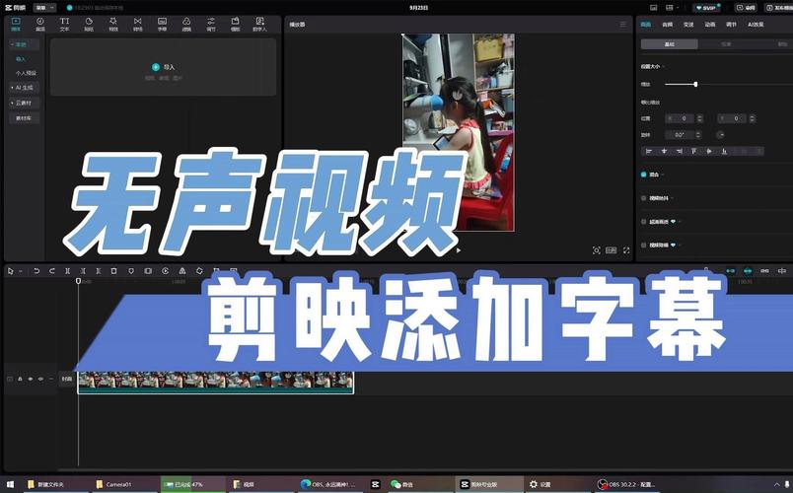Open the 调节 adjustment panel icon
Image resolution: width=793 pixels, height=493 pixels.
coord(211,24)
